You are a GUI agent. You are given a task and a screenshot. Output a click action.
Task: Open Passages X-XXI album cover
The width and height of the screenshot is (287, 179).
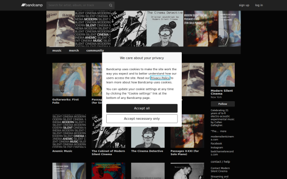click(x=187, y=137)
